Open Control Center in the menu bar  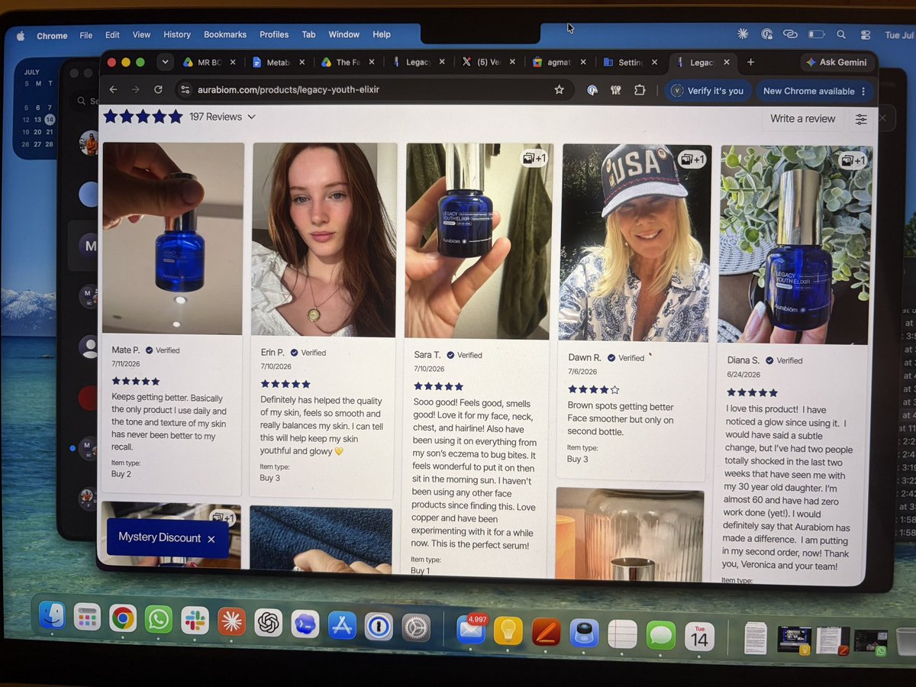[865, 35]
